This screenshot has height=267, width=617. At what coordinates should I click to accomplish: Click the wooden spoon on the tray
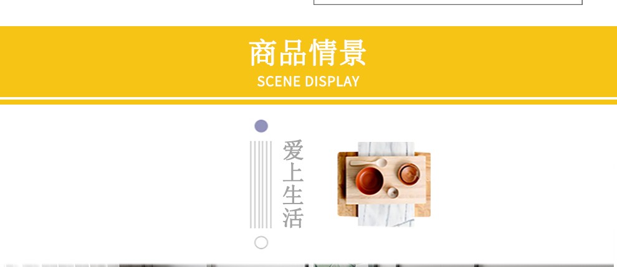[368, 162]
